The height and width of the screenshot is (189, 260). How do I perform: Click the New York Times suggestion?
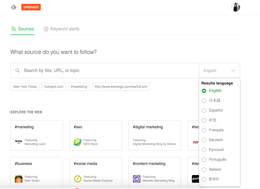pos(25,87)
